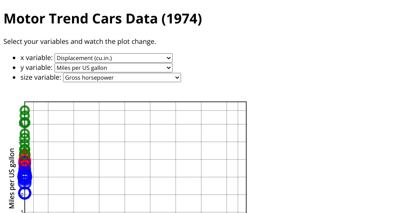Click the "(1974)" year in the heading
The image size is (409, 213).
(x=181, y=19)
